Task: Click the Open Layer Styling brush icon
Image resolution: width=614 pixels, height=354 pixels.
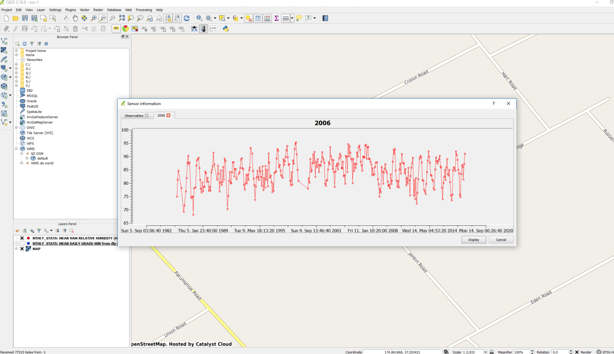Action: coord(17,231)
